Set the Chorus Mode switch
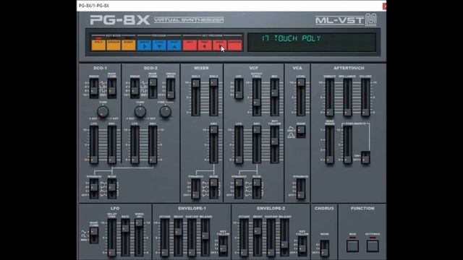The height and width of the screenshot is (260, 463). click(325, 248)
